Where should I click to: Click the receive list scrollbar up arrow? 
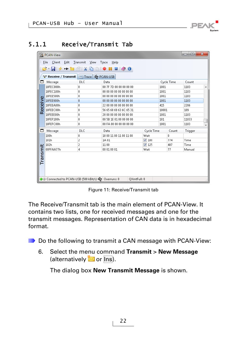(206, 87)
